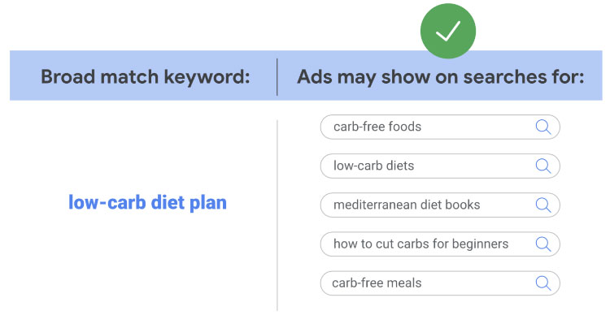Click the word 'foods' in first search box
The width and height of the screenshot is (610, 328).
click(405, 127)
